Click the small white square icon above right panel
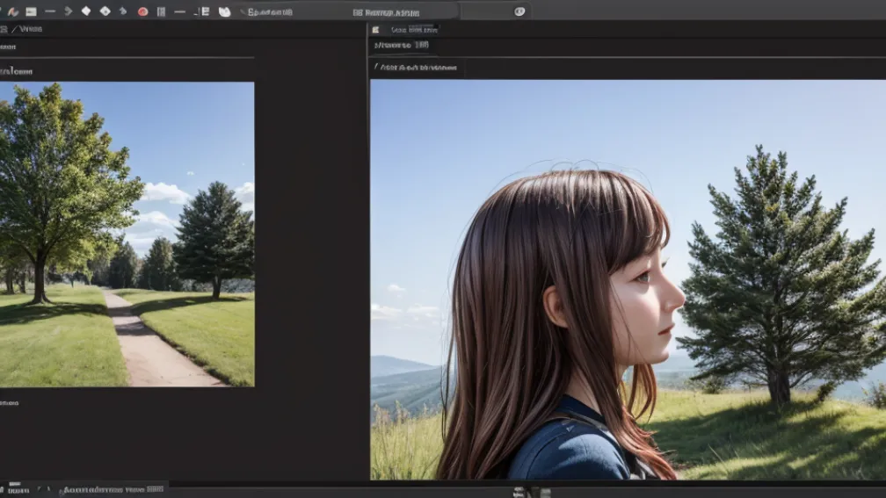The height and width of the screenshot is (498, 886). 375,30
